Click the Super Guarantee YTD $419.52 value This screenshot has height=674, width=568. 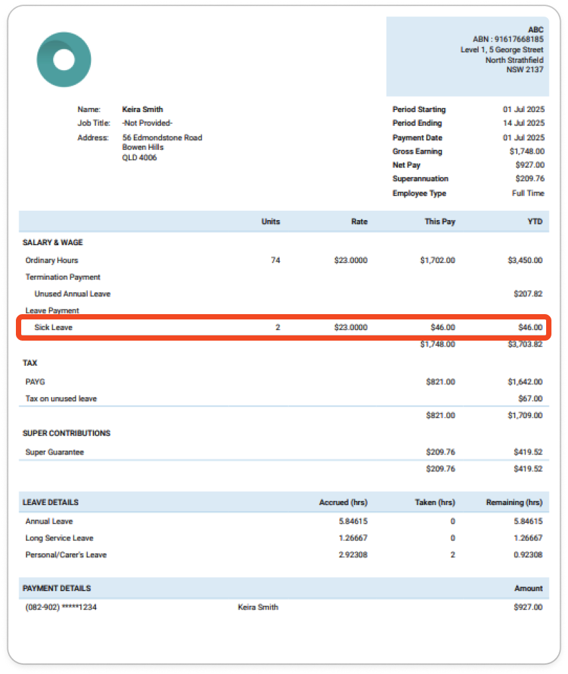pos(528,452)
